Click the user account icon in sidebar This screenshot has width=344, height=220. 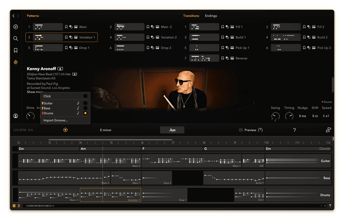tap(15, 116)
